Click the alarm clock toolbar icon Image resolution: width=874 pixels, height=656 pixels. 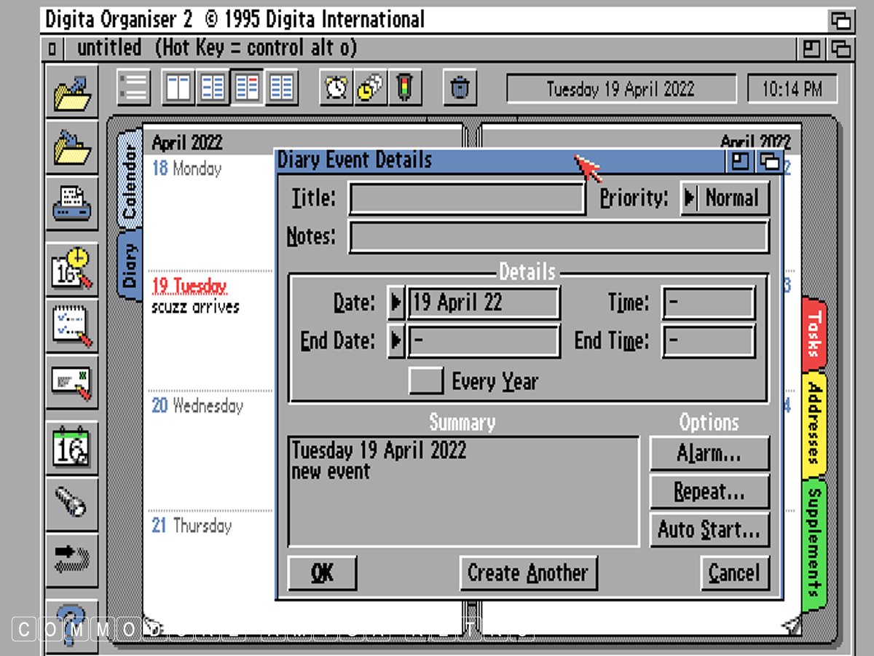point(336,88)
